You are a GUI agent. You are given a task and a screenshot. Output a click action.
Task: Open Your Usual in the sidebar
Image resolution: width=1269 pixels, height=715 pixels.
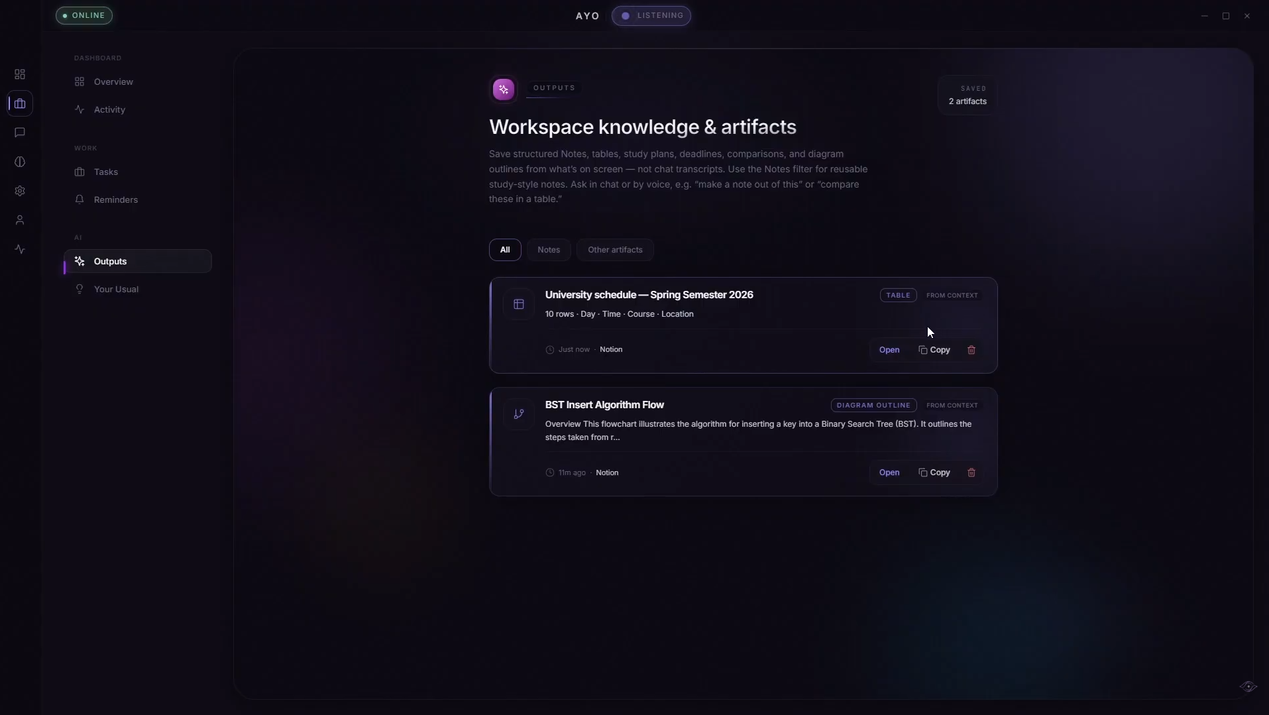138,289
